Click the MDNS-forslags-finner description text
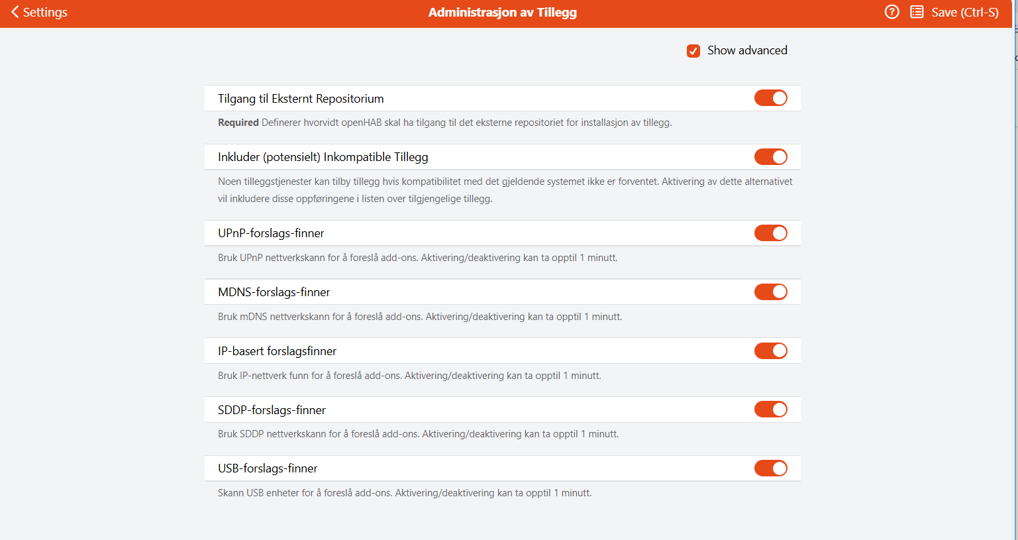The image size is (1018, 540). click(420, 317)
